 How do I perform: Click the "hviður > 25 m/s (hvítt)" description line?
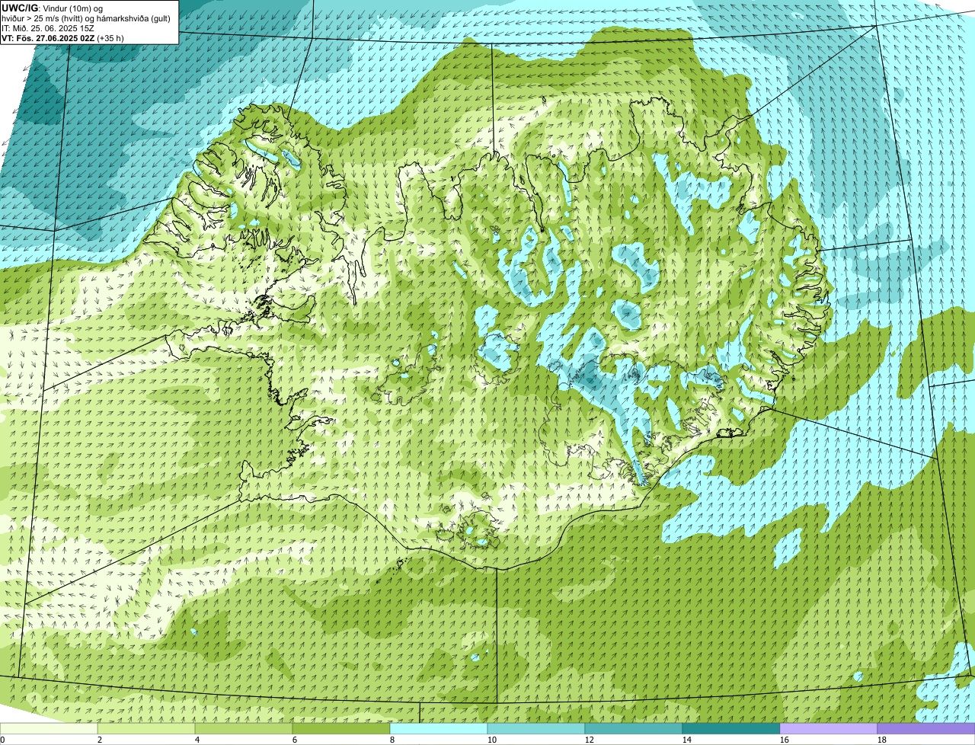[86, 18]
